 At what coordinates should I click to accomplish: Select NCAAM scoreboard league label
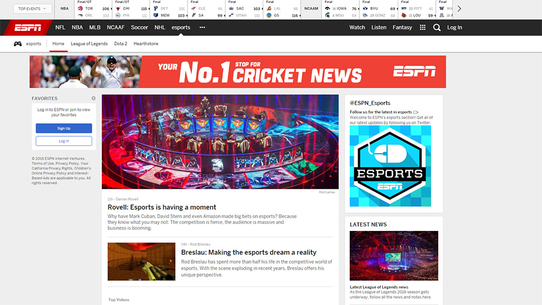pyautogui.click(x=311, y=9)
